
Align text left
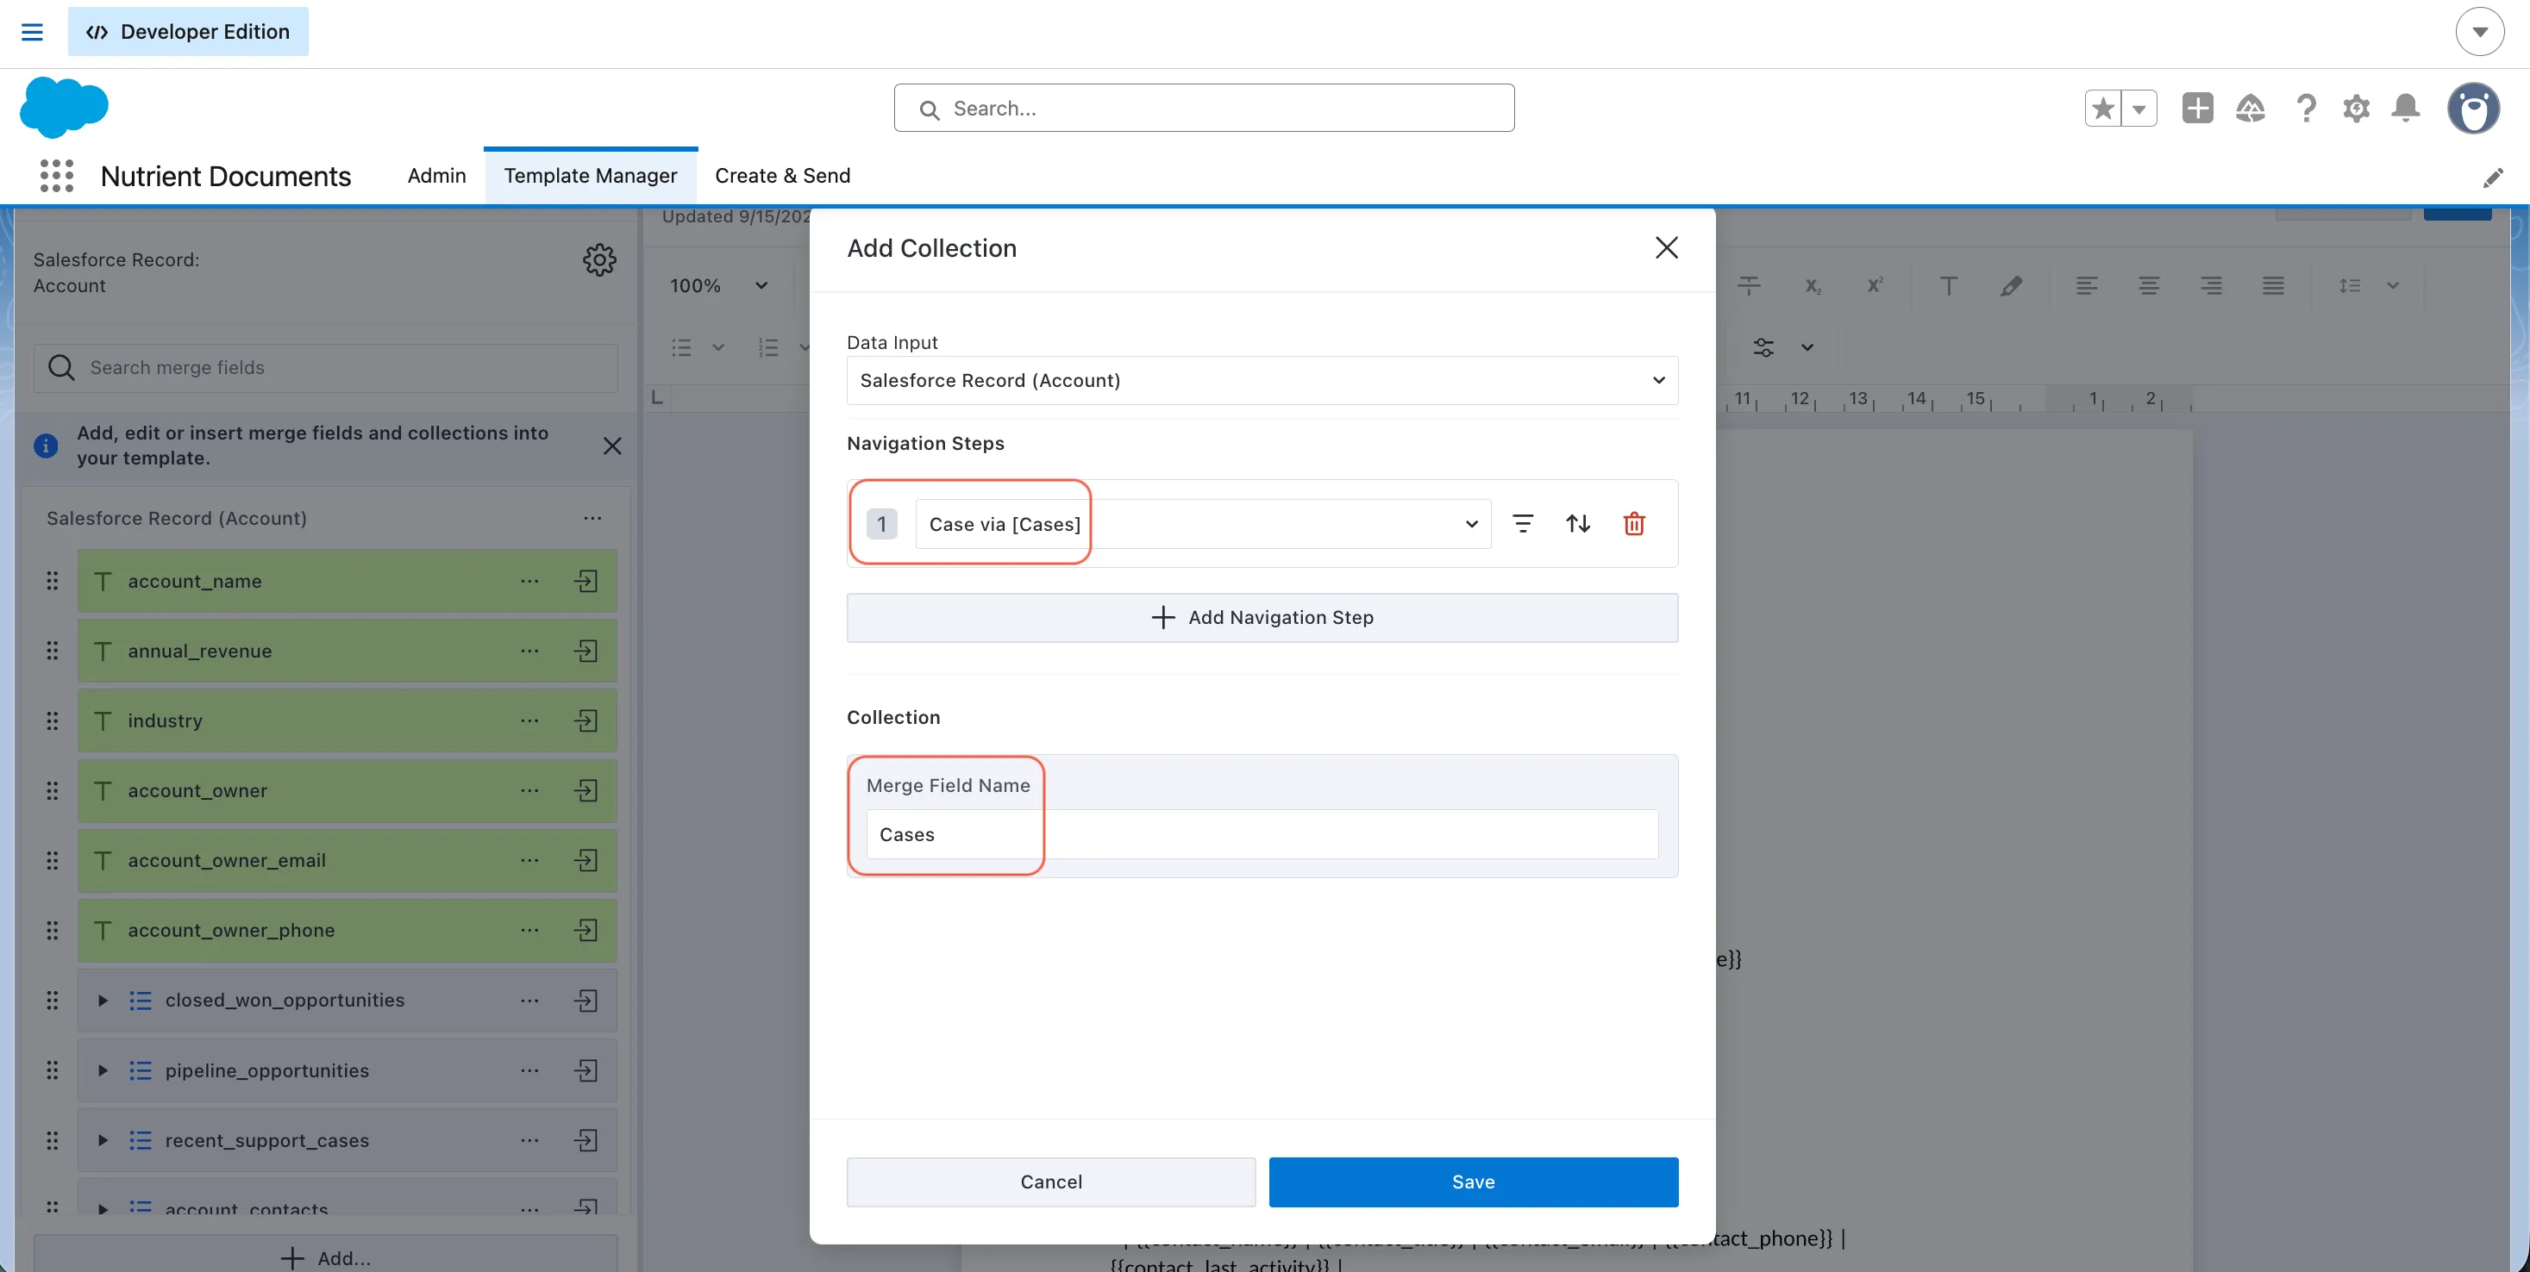2087,285
